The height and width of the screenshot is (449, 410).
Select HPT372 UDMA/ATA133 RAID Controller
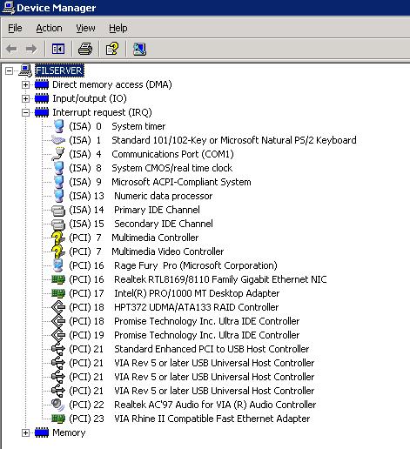(173, 307)
